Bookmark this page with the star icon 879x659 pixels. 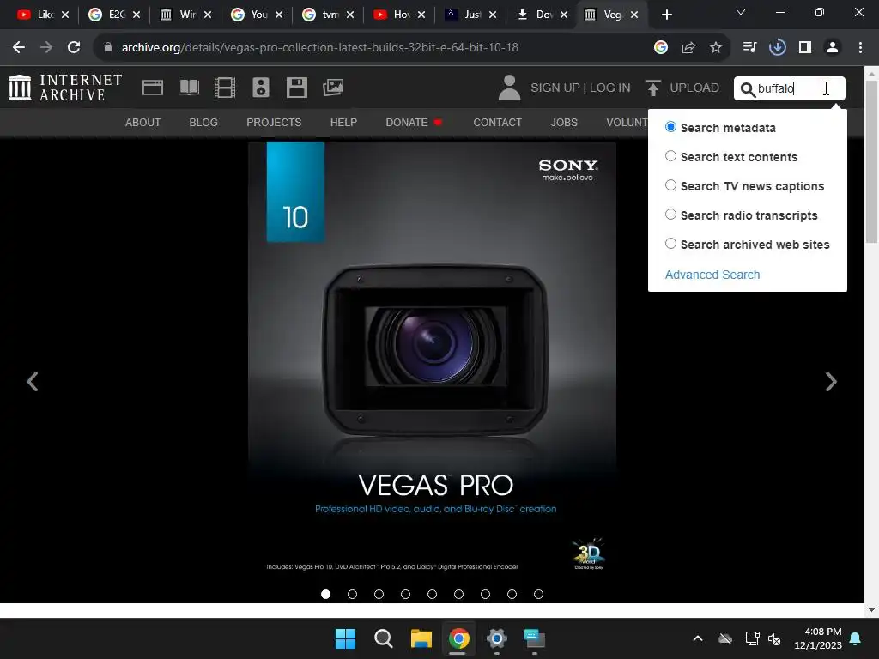[x=716, y=48]
